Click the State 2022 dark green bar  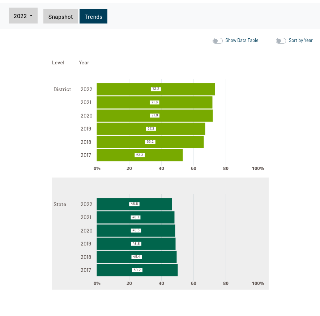(x=112, y=204)
